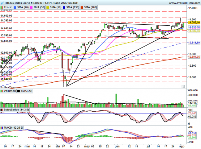Select the SMA 200 value tag 12.894,05
The height and width of the screenshot is (149, 201).
pos(194,57)
